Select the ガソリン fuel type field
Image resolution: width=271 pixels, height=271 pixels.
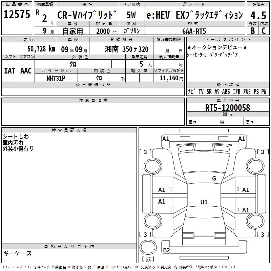[x=132, y=30]
